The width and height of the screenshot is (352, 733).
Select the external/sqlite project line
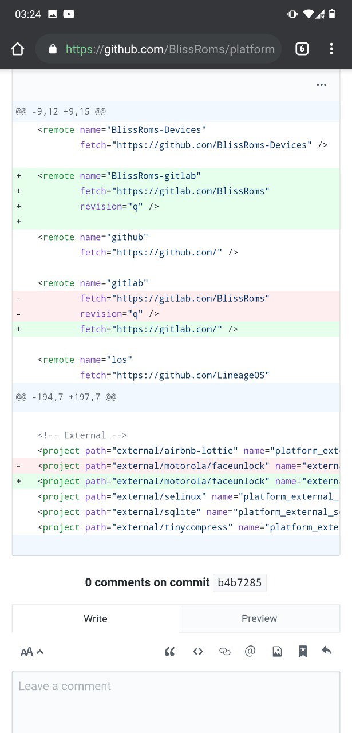tap(176, 512)
